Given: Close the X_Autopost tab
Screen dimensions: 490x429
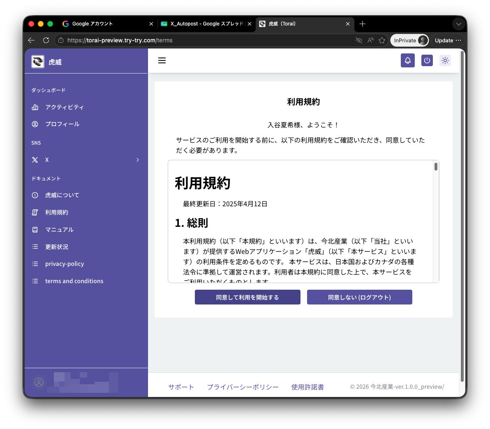Looking at the screenshot, I should (x=250, y=24).
